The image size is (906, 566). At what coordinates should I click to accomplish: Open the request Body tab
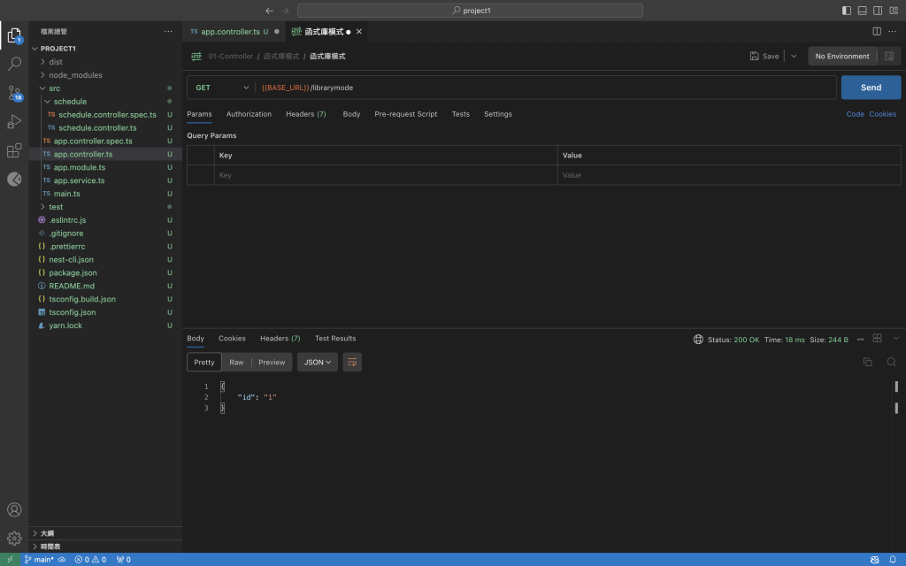[x=351, y=114]
